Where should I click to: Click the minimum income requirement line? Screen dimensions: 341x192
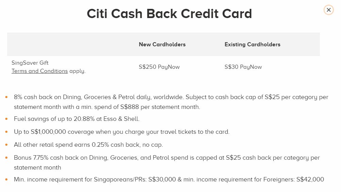click(169, 179)
